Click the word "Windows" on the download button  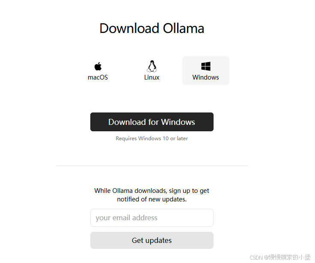[178, 122]
